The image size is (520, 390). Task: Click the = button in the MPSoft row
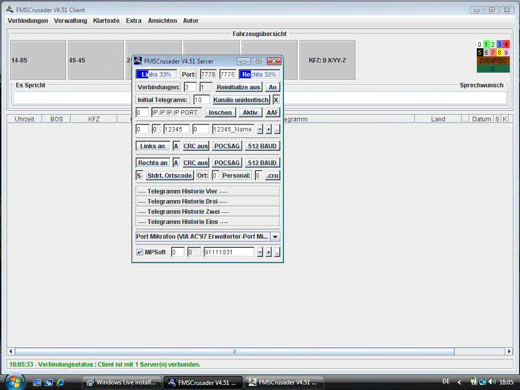(x=260, y=252)
